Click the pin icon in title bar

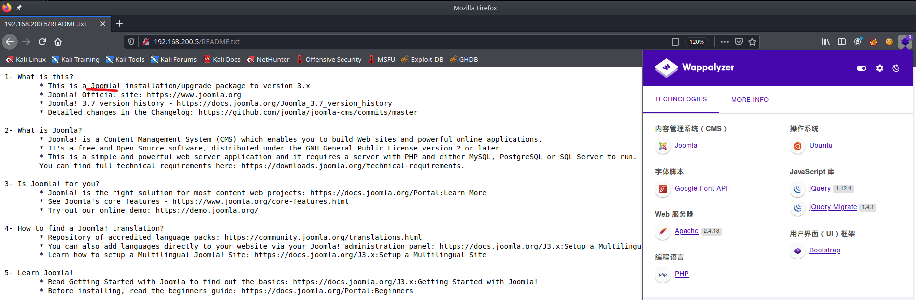pyautogui.click(x=19, y=8)
